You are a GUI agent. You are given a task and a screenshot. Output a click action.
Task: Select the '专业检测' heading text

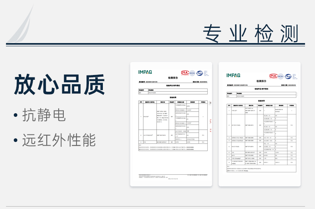[251, 34]
